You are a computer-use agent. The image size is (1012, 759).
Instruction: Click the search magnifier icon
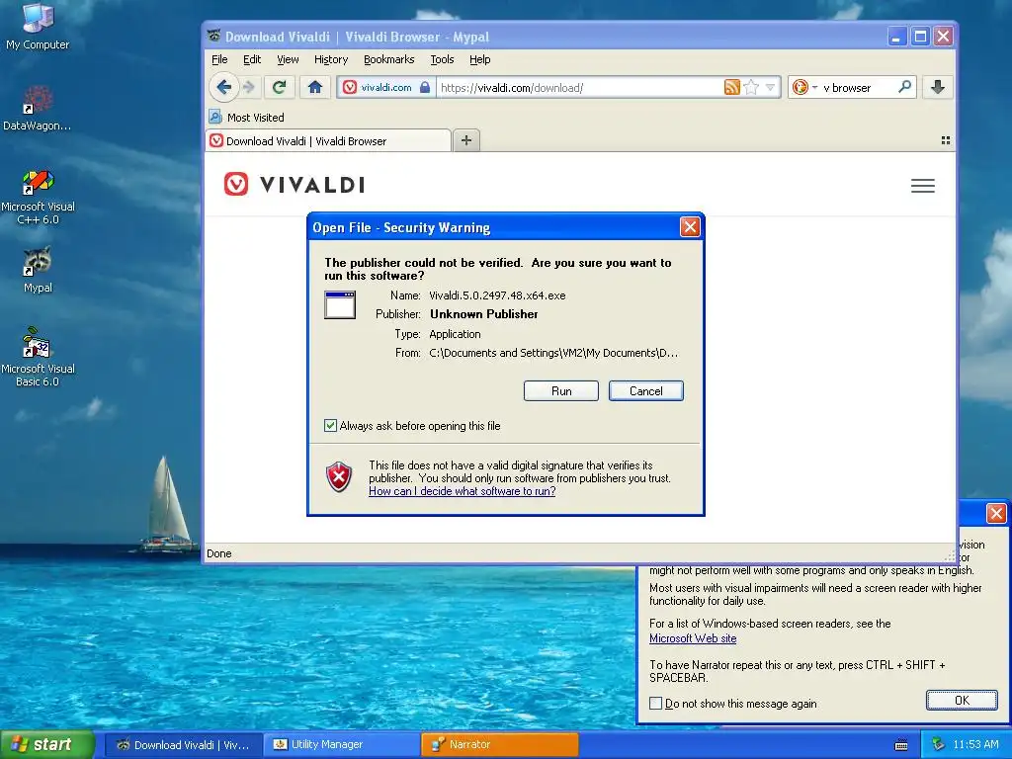click(905, 87)
